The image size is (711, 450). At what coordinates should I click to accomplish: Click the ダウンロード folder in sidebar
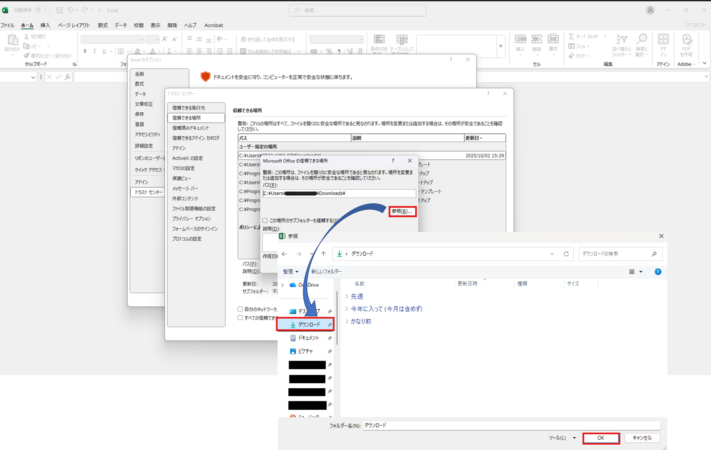pyautogui.click(x=309, y=324)
